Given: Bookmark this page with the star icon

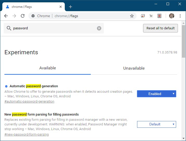Looking at the screenshot, I should pyautogui.click(x=132, y=16).
